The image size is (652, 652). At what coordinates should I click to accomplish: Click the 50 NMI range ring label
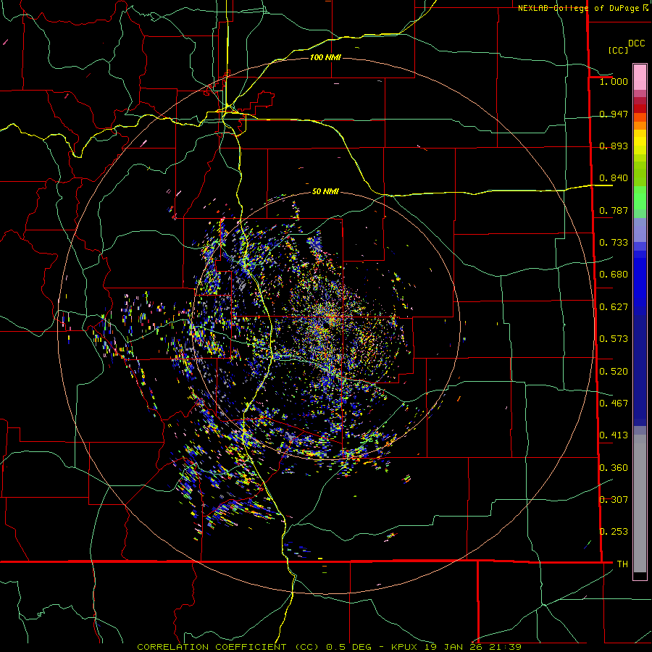(325, 191)
